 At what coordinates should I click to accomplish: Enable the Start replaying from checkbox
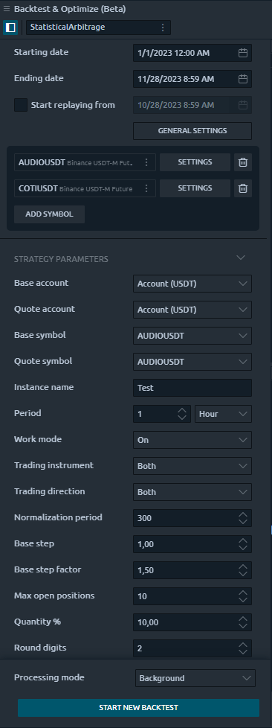click(21, 105)
